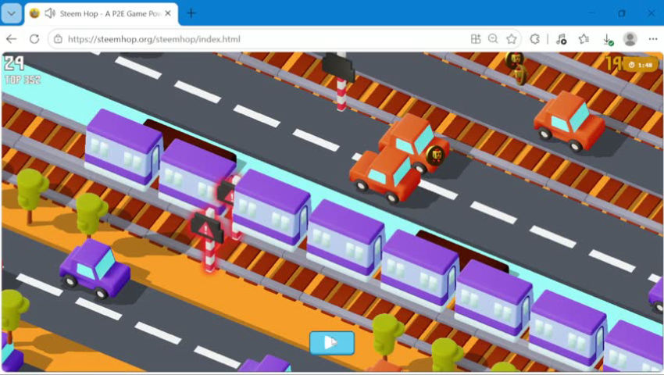
Task: Click the purple car on lower road
Action: 95,268
